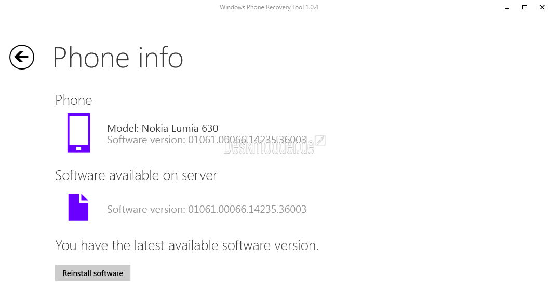This screenshot has height=289, width=550.
Task: Click the 1.0.4 version number in title bar
Action: (312, 7)
